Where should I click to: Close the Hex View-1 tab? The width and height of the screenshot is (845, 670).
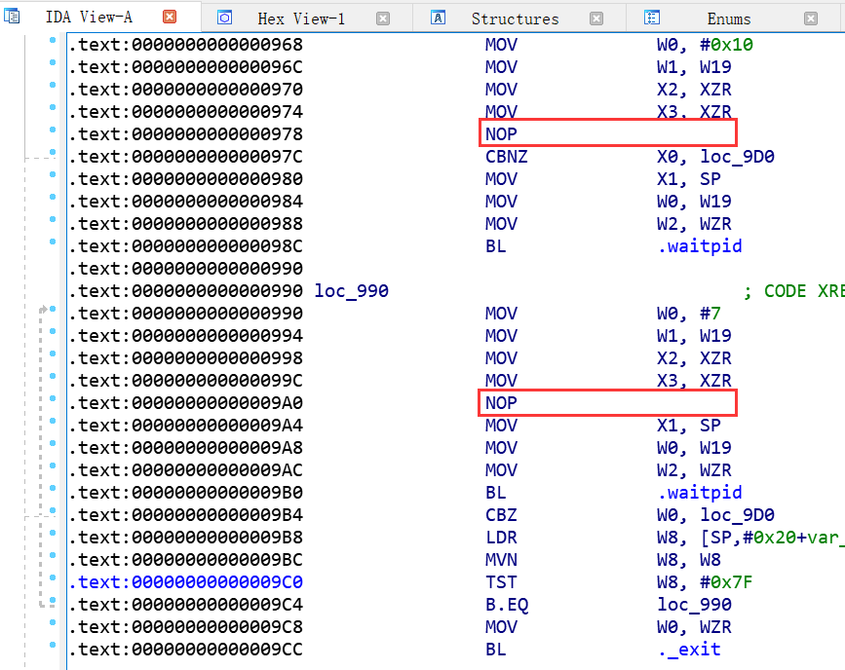[x=383, y=19]
